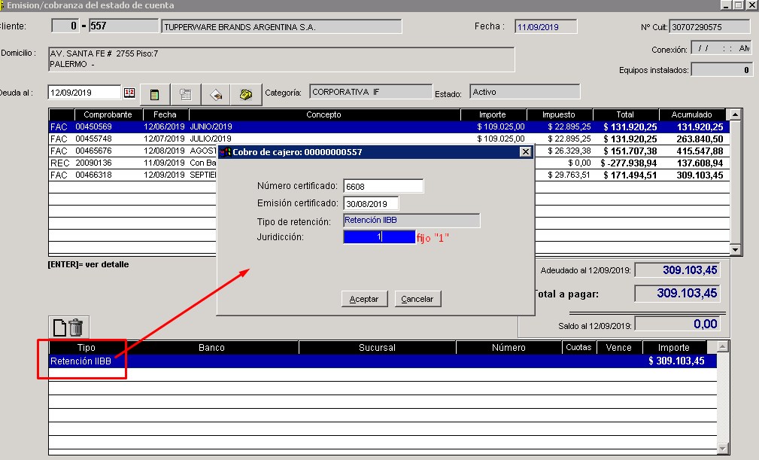
Task: Click the yellow telephone toolbar button
Action: [245, 94]
